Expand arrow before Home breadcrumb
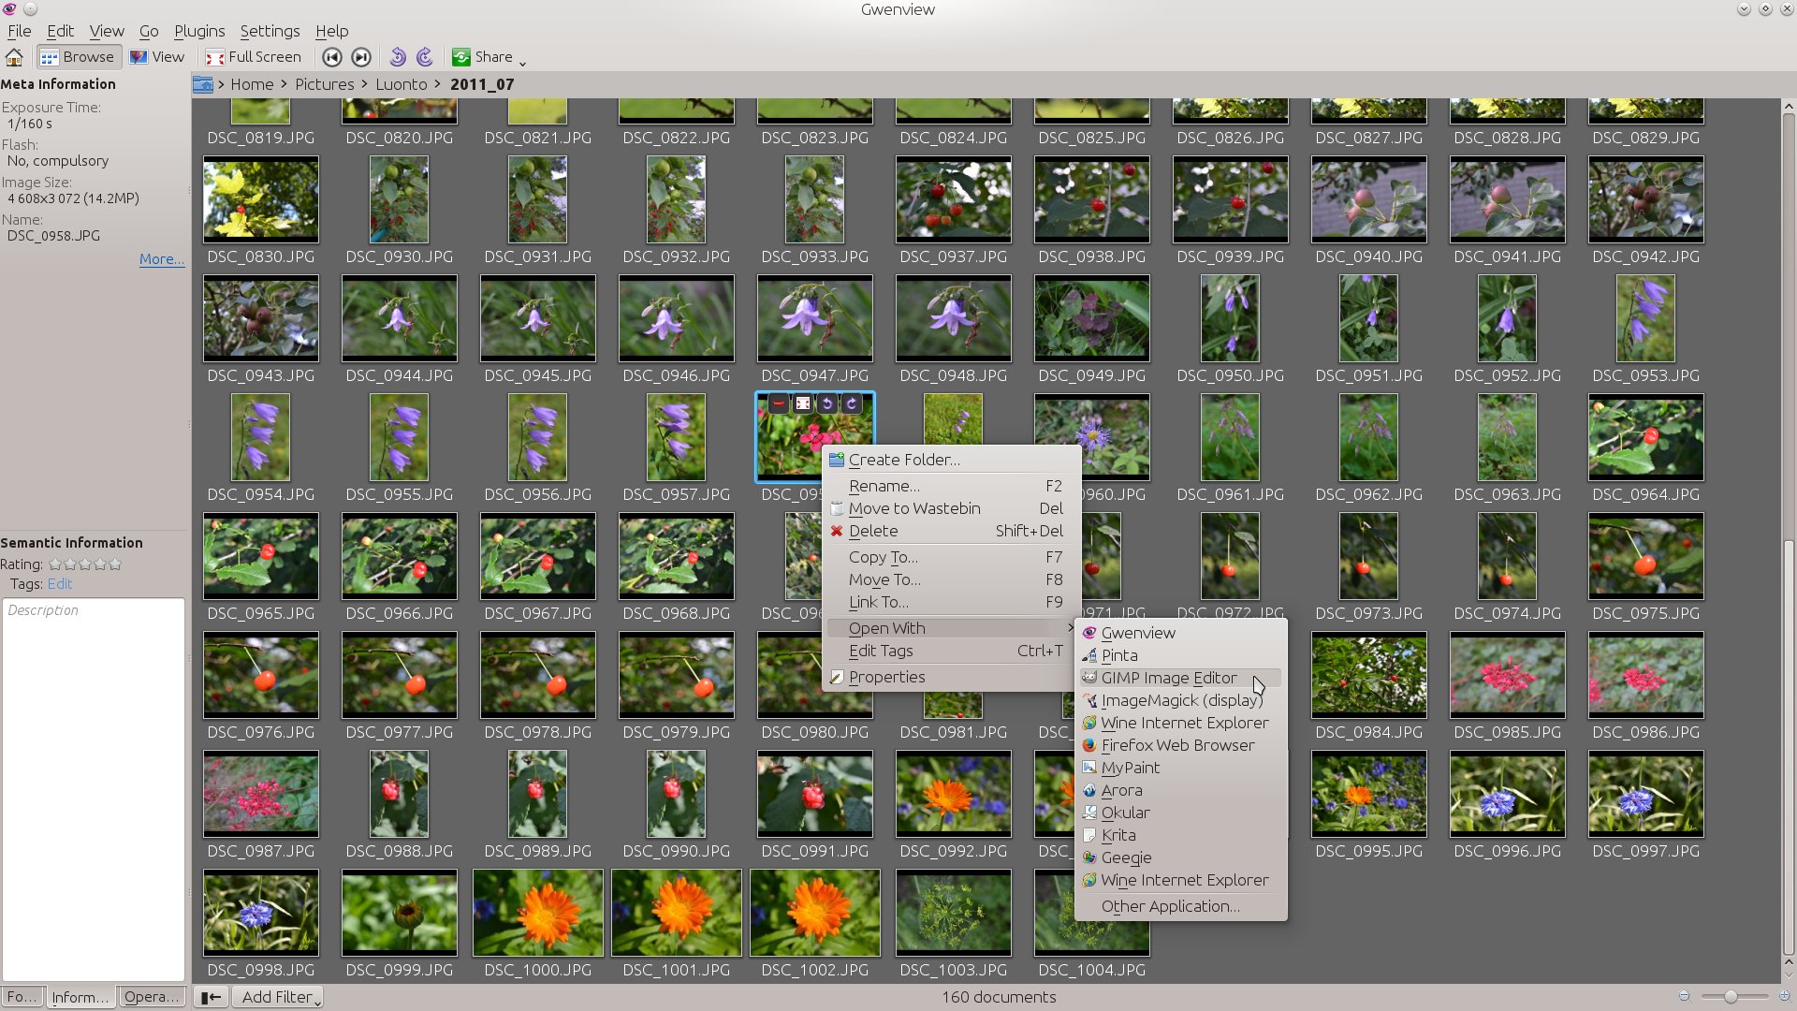 pos(222,84)
